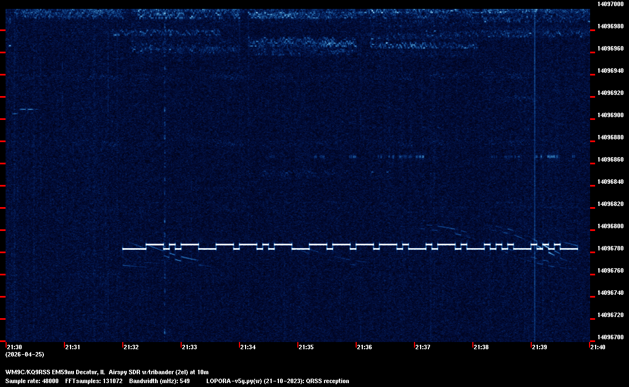Click the 21:37 time axis label
The width and height of the screenshot is (629, 387).
click(x=423, y=348)
